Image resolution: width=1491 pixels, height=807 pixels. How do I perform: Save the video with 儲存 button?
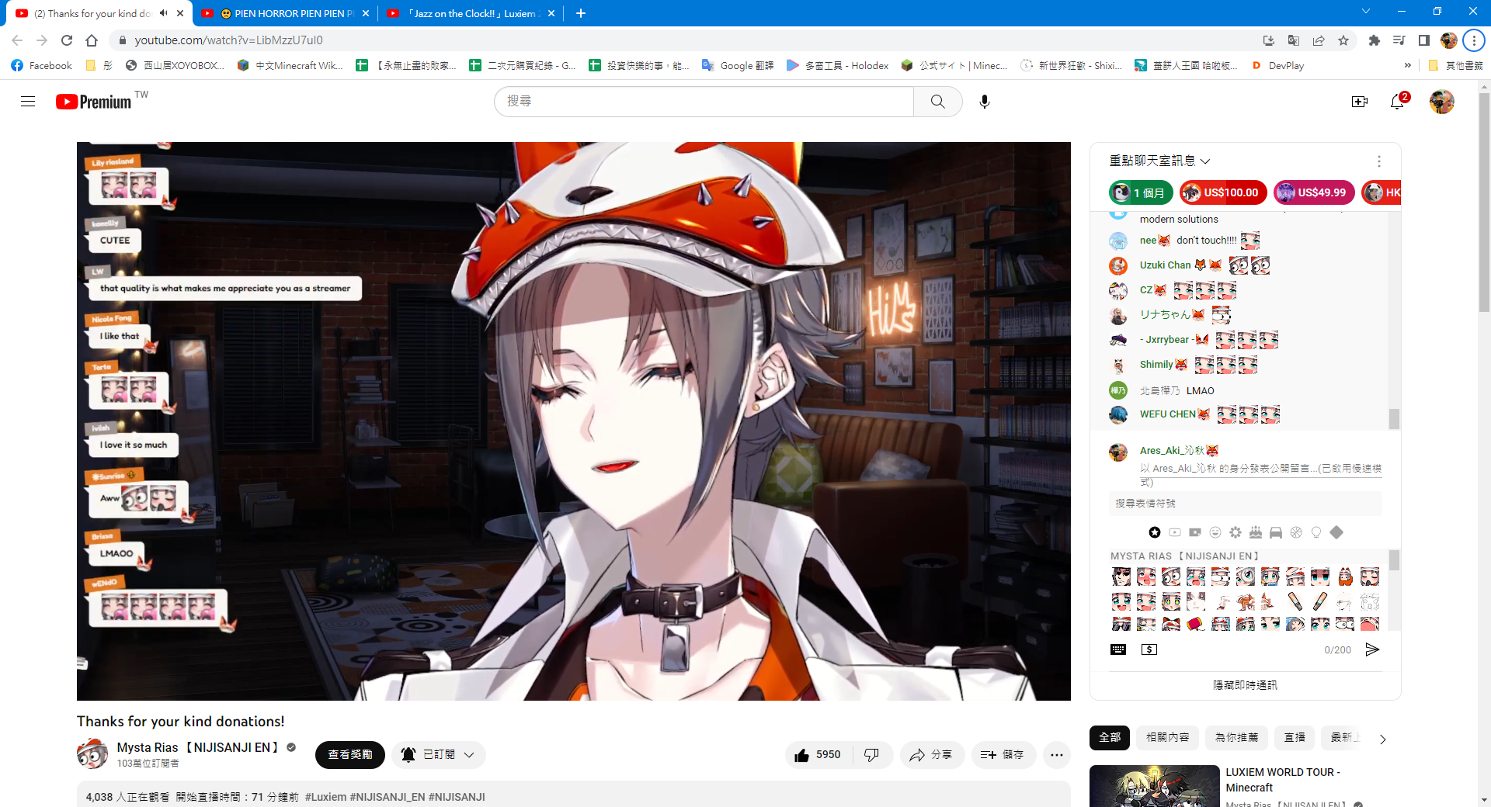coord(1003,754)
